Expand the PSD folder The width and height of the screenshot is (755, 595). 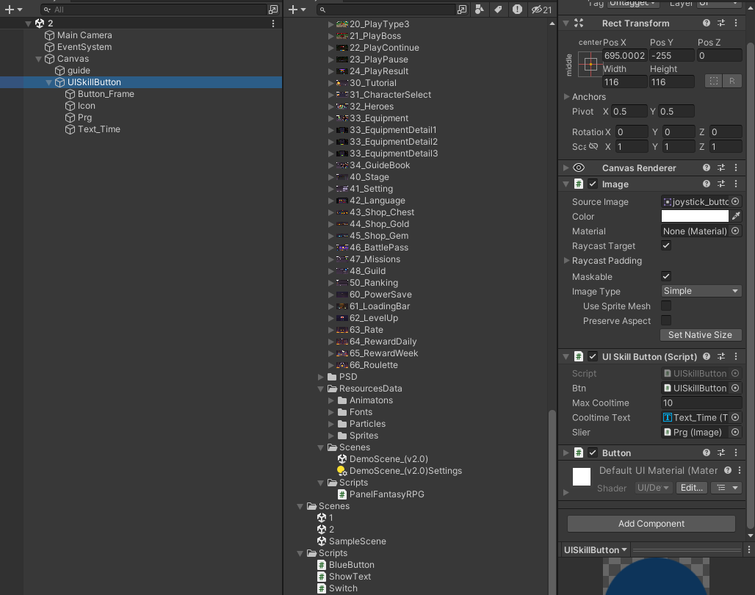coord(321,377)
